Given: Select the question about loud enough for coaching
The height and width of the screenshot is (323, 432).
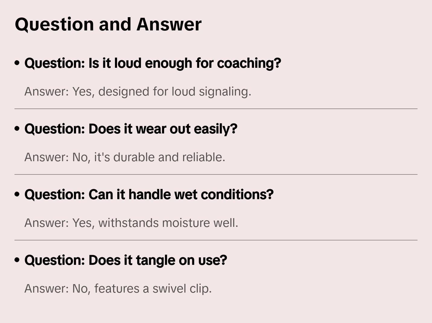Looking at the screenshot, I should click(153, 63).
